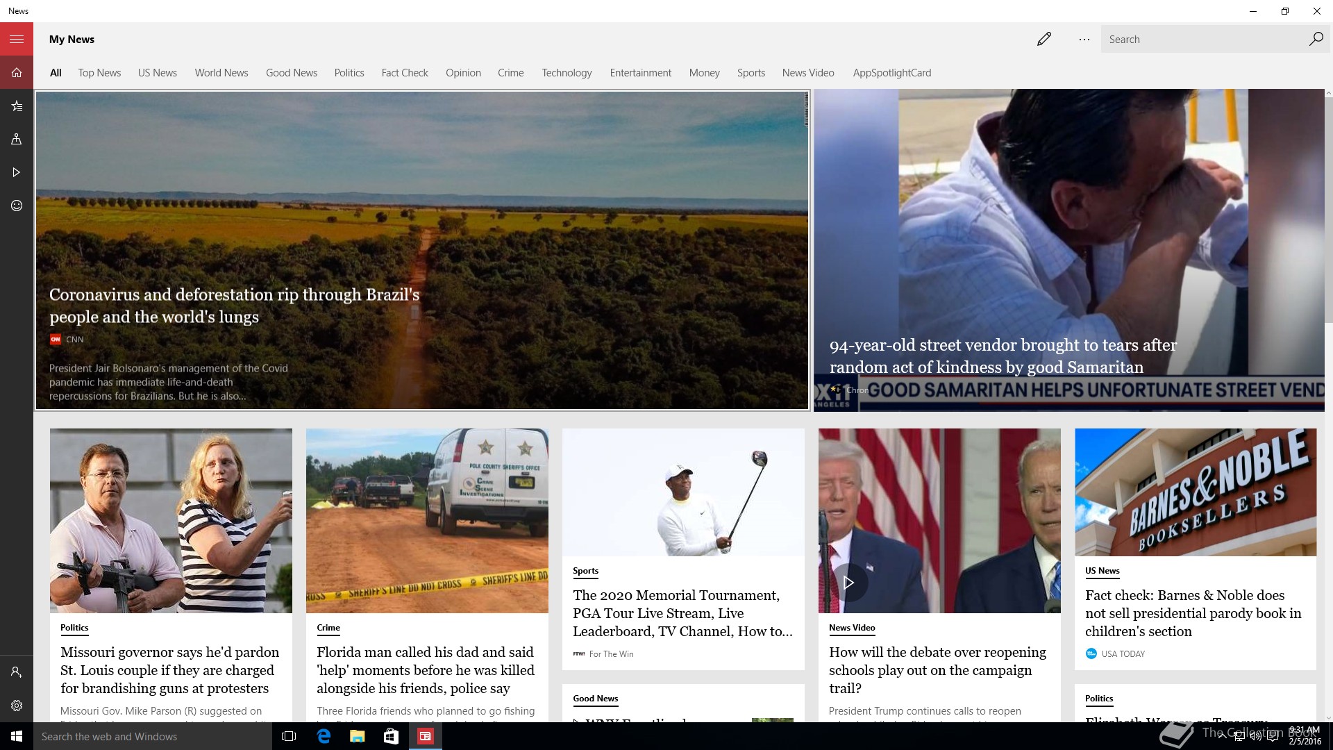Click St. Louis couple with guns photo
1333x750 pixels.
click(x=171, y=521)
